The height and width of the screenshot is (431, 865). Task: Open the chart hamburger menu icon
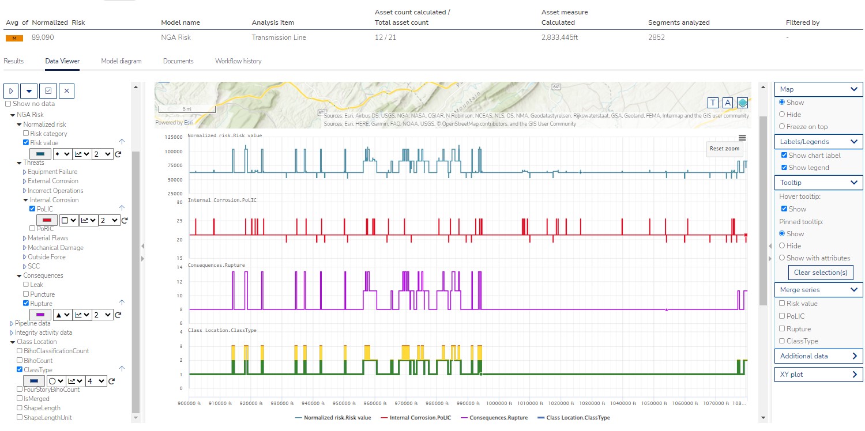pos(742,138)
